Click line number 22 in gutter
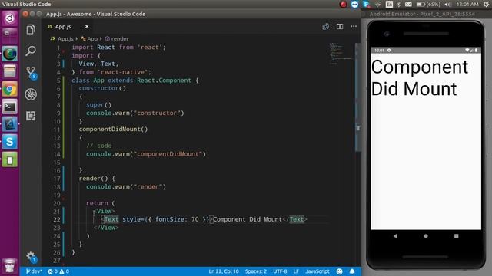 [56, 220]
